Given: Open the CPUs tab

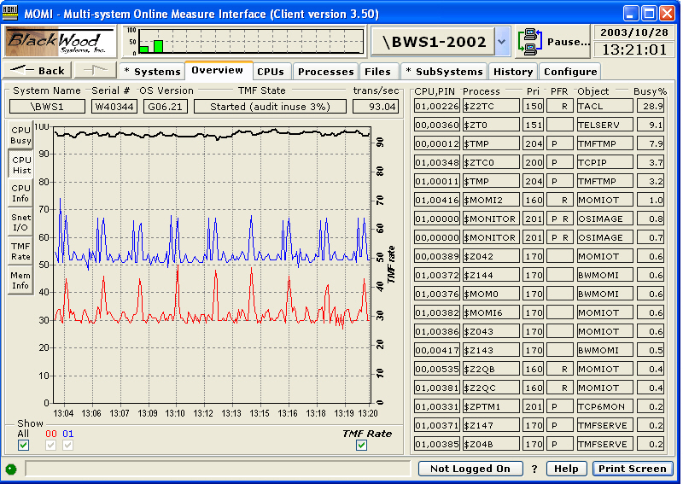Looking at the screenshot, I should [271, 72].
